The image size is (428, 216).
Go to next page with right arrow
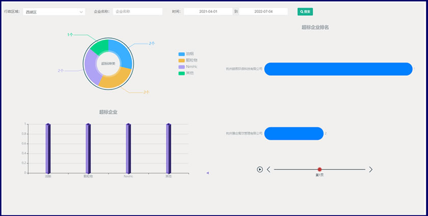coord(370,169)
